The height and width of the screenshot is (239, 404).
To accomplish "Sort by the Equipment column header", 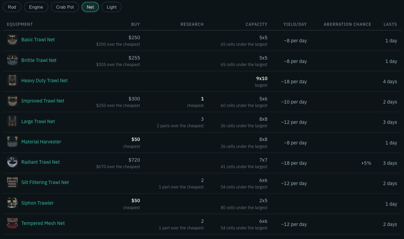I will (20, 24).
